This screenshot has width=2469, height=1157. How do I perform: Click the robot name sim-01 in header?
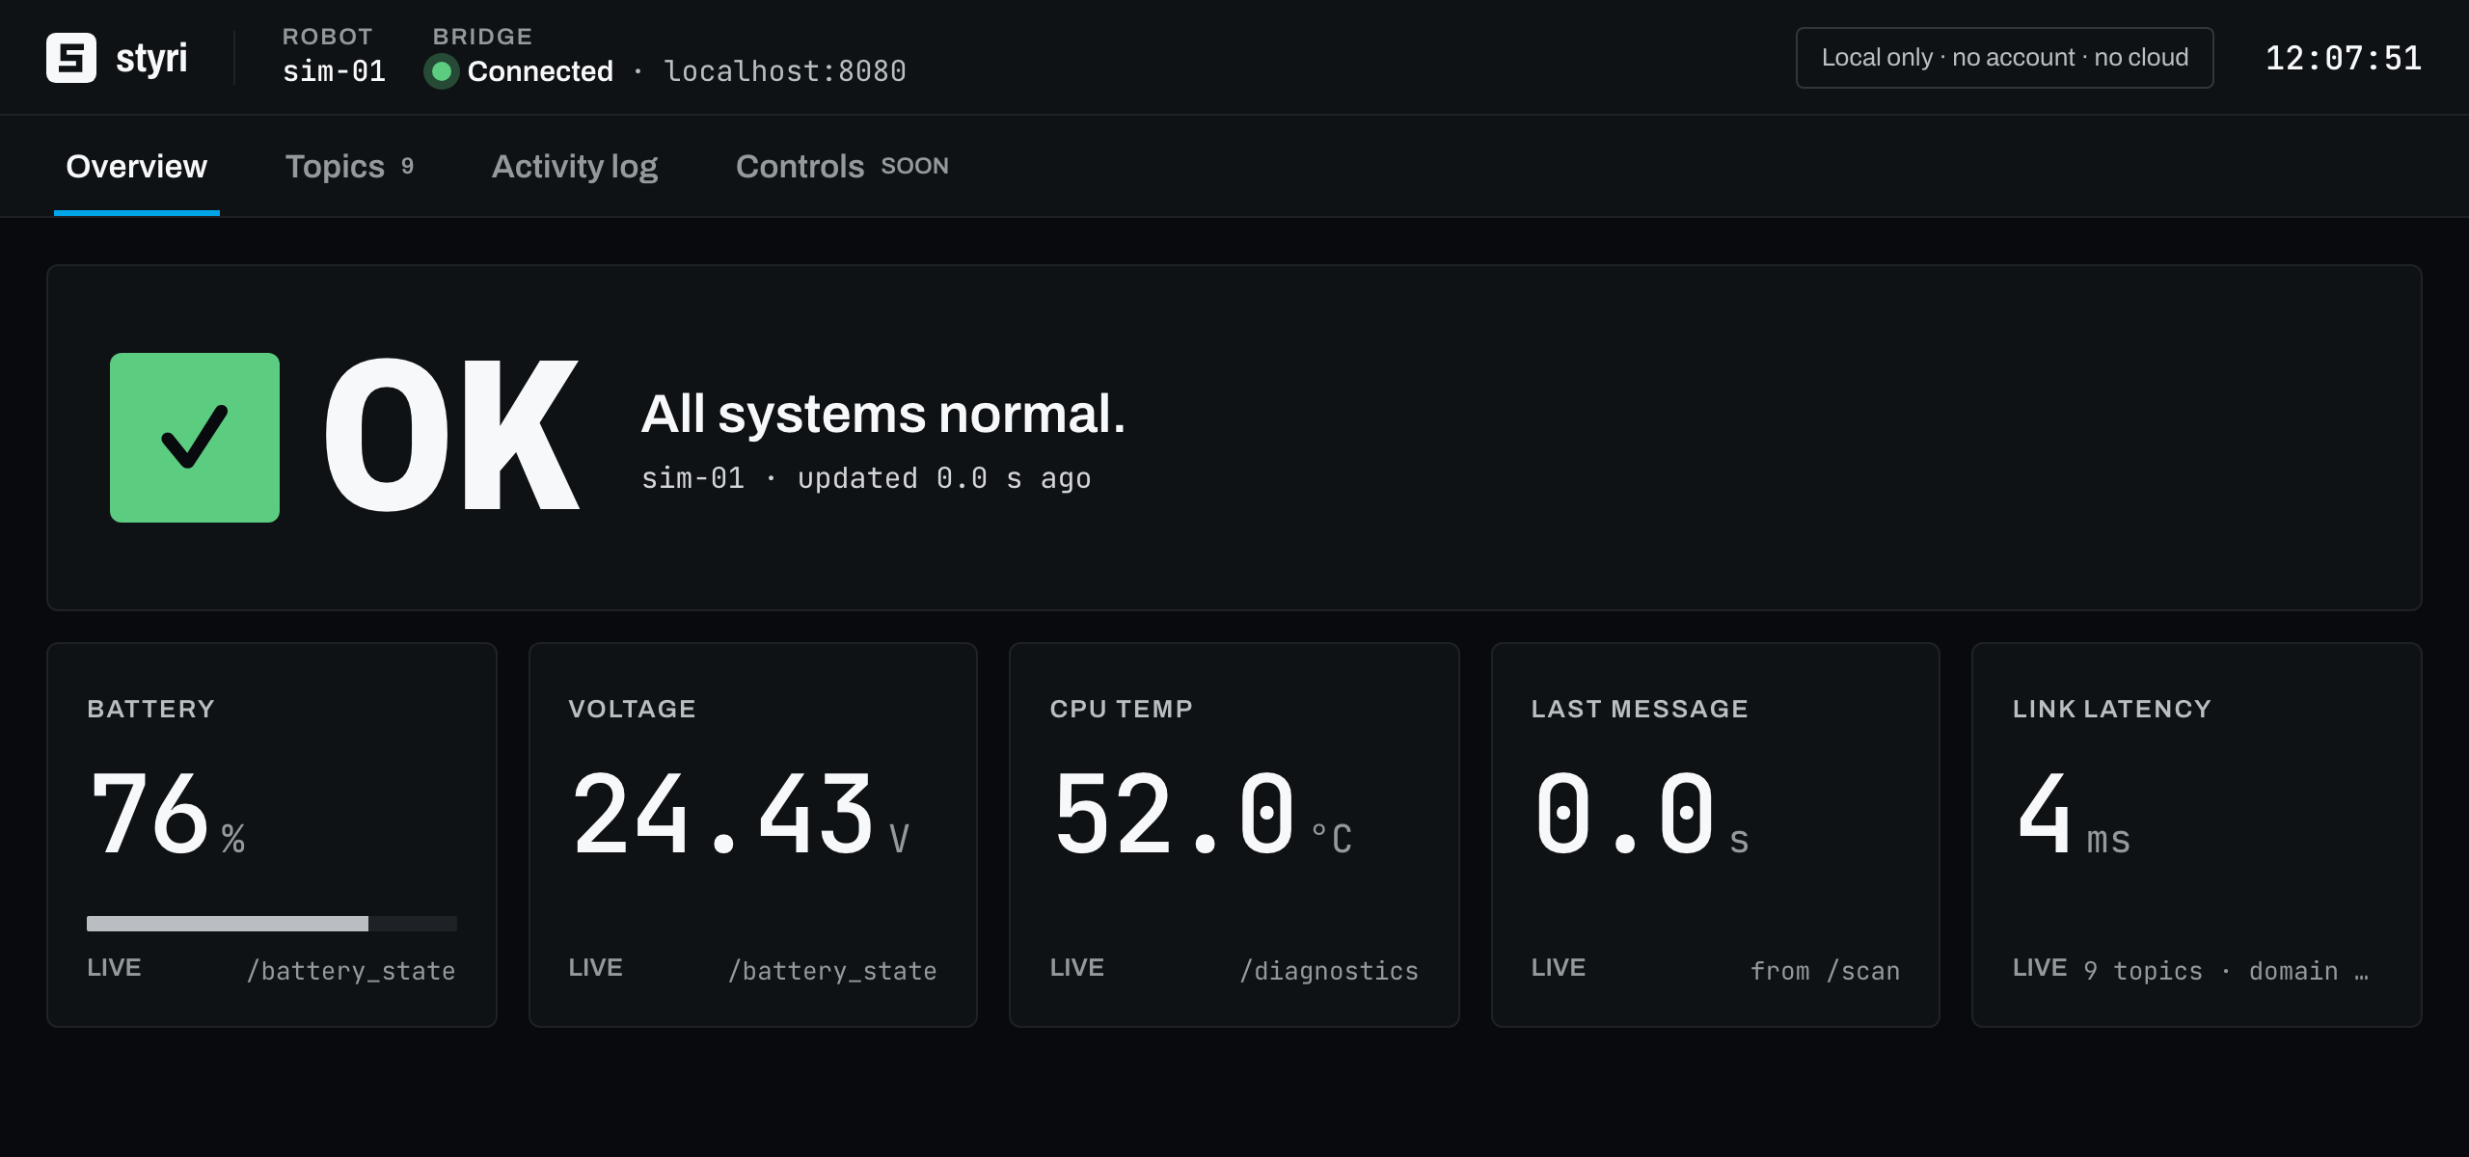point(334,71)
